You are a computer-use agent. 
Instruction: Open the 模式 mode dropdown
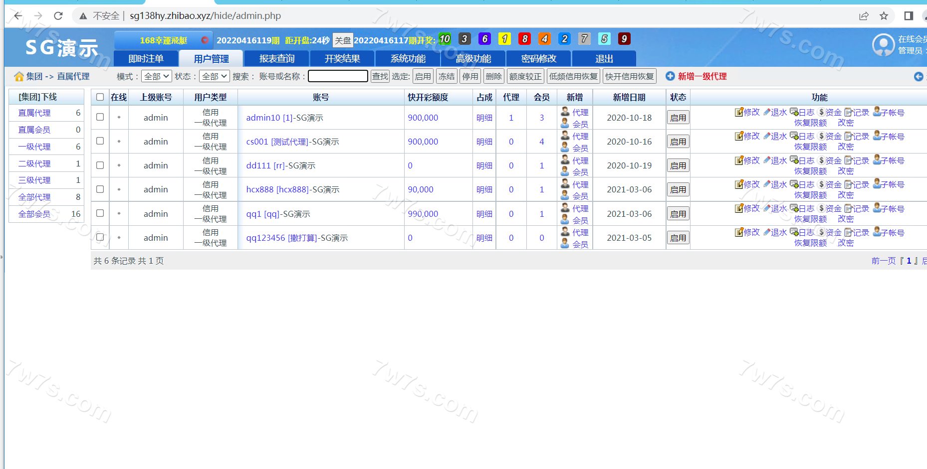157,76
